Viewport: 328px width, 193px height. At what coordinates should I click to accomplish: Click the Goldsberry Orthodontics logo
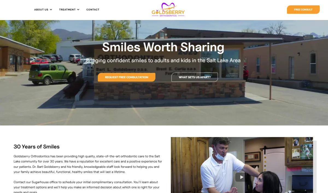tap(168, 10)
